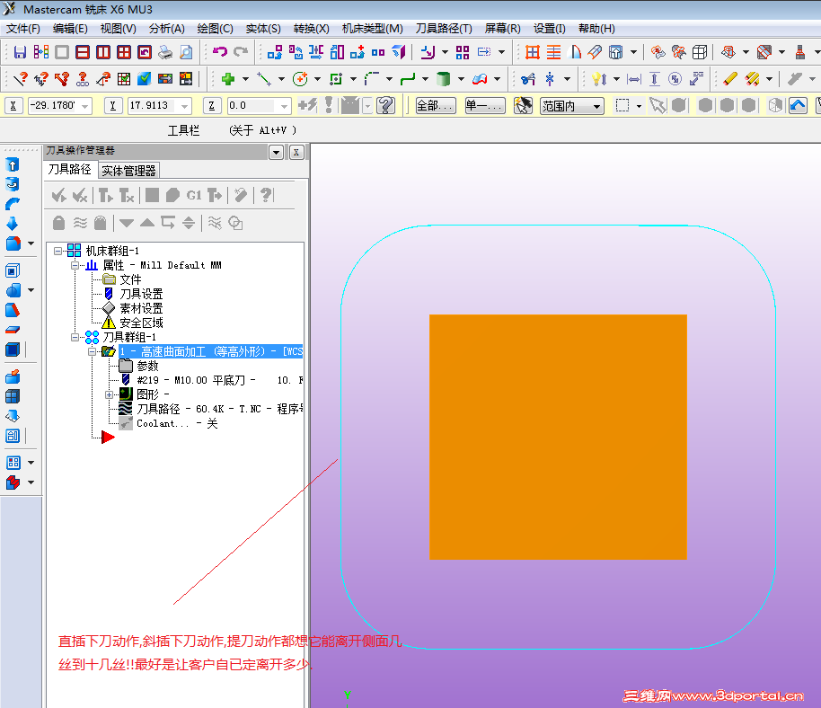Screen dimensions: 821x708
Task: Expand the 图形 tree node
Action: (109, 394)
